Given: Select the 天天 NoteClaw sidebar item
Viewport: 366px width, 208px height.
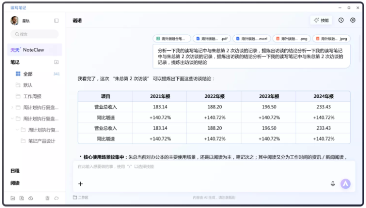Looking at the screenshot, I should pyautogui.click(x=34, y=50).
